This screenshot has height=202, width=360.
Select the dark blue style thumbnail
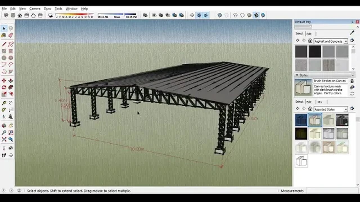pos(301,120)
